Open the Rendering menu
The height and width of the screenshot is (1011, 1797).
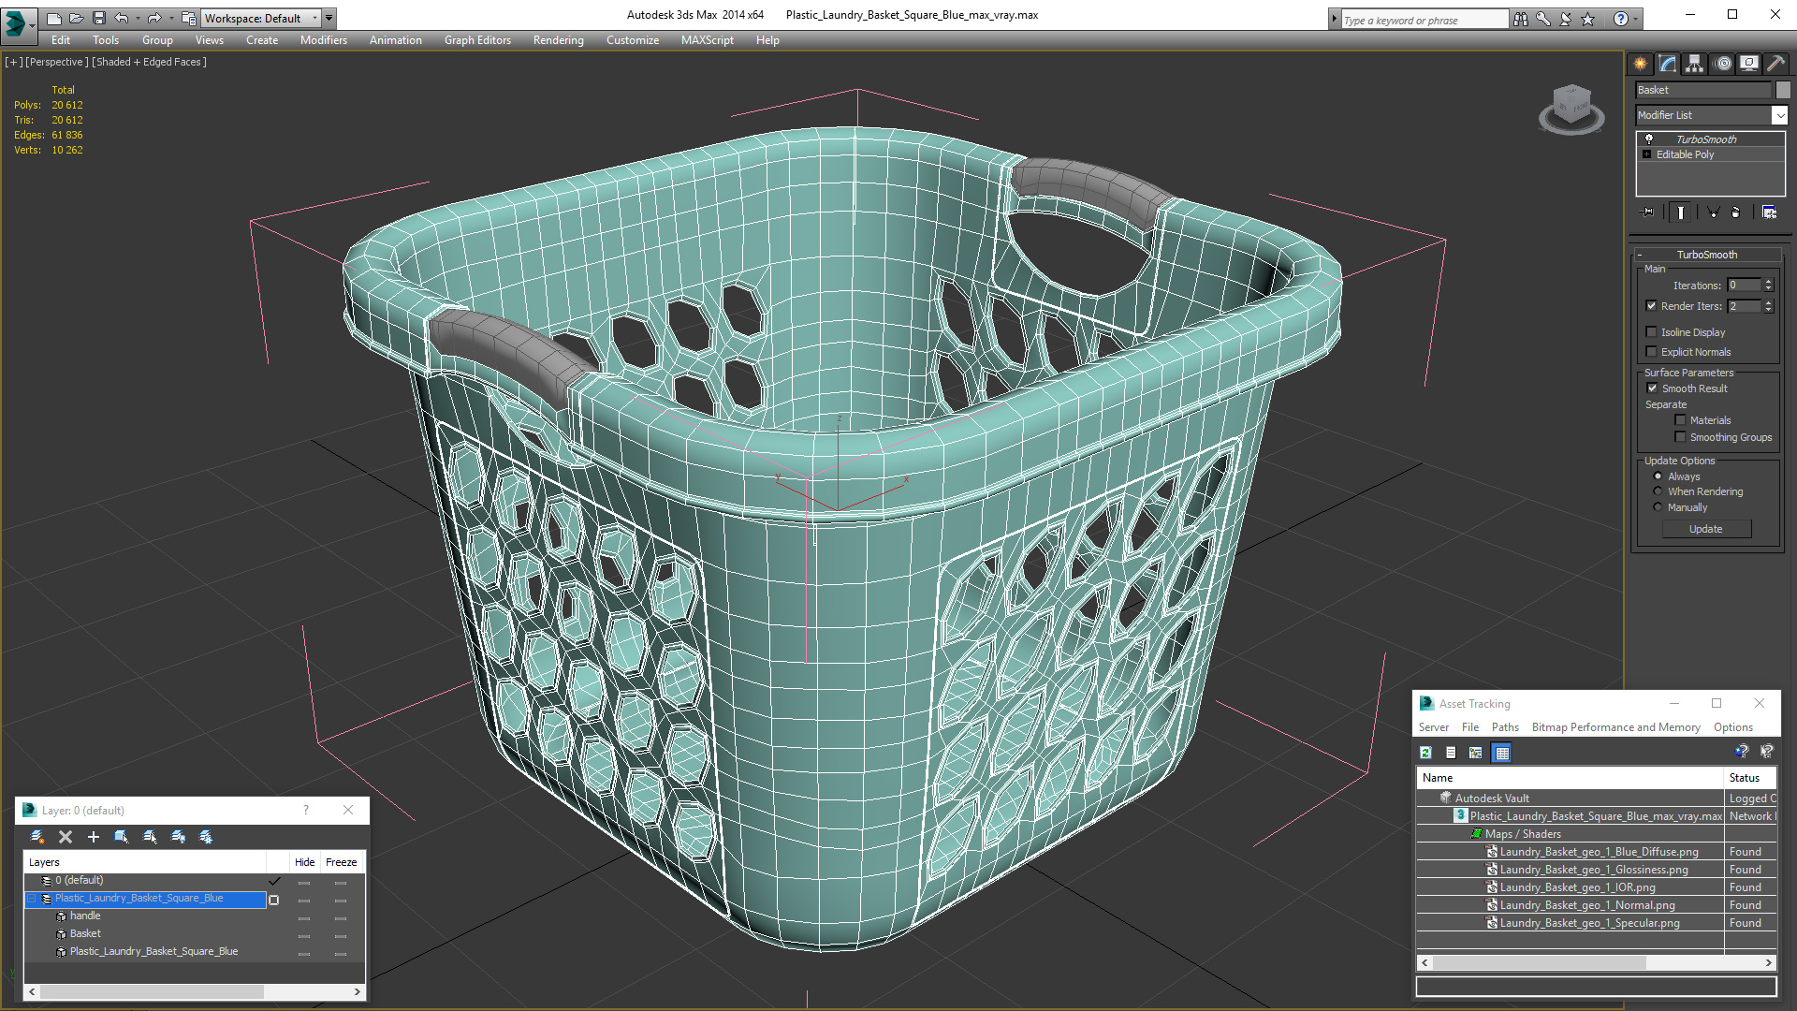point(558,40)
